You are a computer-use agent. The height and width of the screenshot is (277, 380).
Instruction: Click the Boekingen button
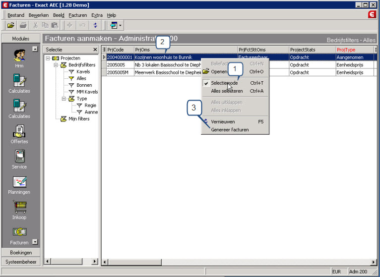pos(21,253)
